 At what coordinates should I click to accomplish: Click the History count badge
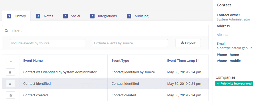point(9,16)
